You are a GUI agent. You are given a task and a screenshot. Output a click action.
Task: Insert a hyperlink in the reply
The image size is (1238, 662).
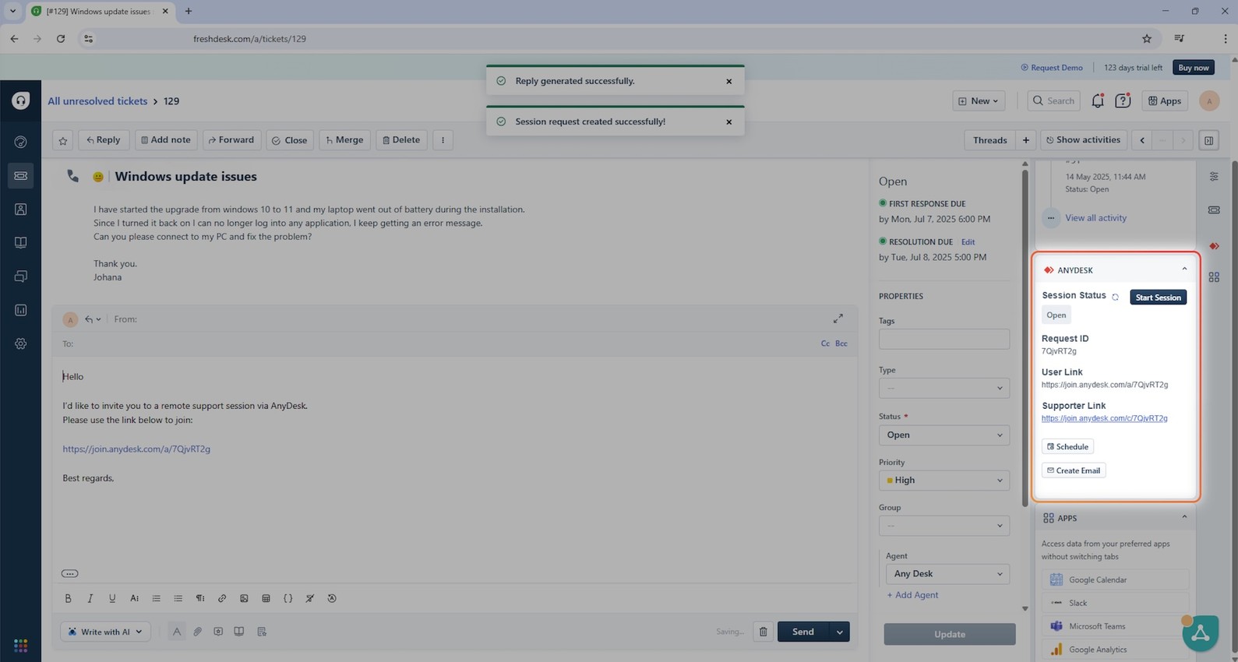click(222, 598)
